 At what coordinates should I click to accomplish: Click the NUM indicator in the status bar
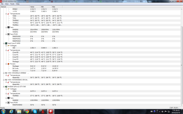coord(176,108)
